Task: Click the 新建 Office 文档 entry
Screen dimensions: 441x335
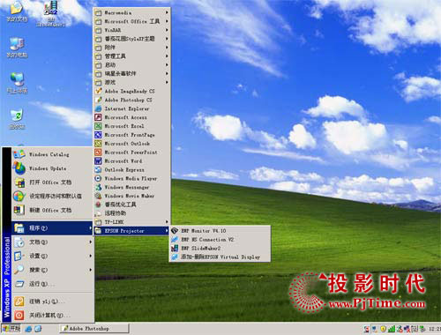Action: (52, 210)
